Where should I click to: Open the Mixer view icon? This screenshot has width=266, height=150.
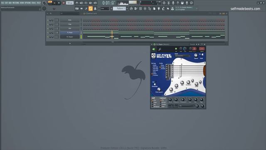click(x=145, y=8)
